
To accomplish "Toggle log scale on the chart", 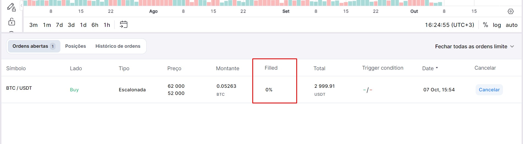I will tap(497, 25).
